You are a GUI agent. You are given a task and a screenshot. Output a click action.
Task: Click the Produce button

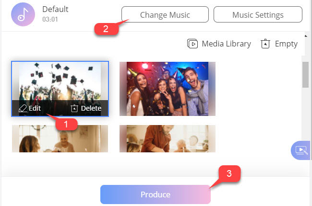click(156, 195)
